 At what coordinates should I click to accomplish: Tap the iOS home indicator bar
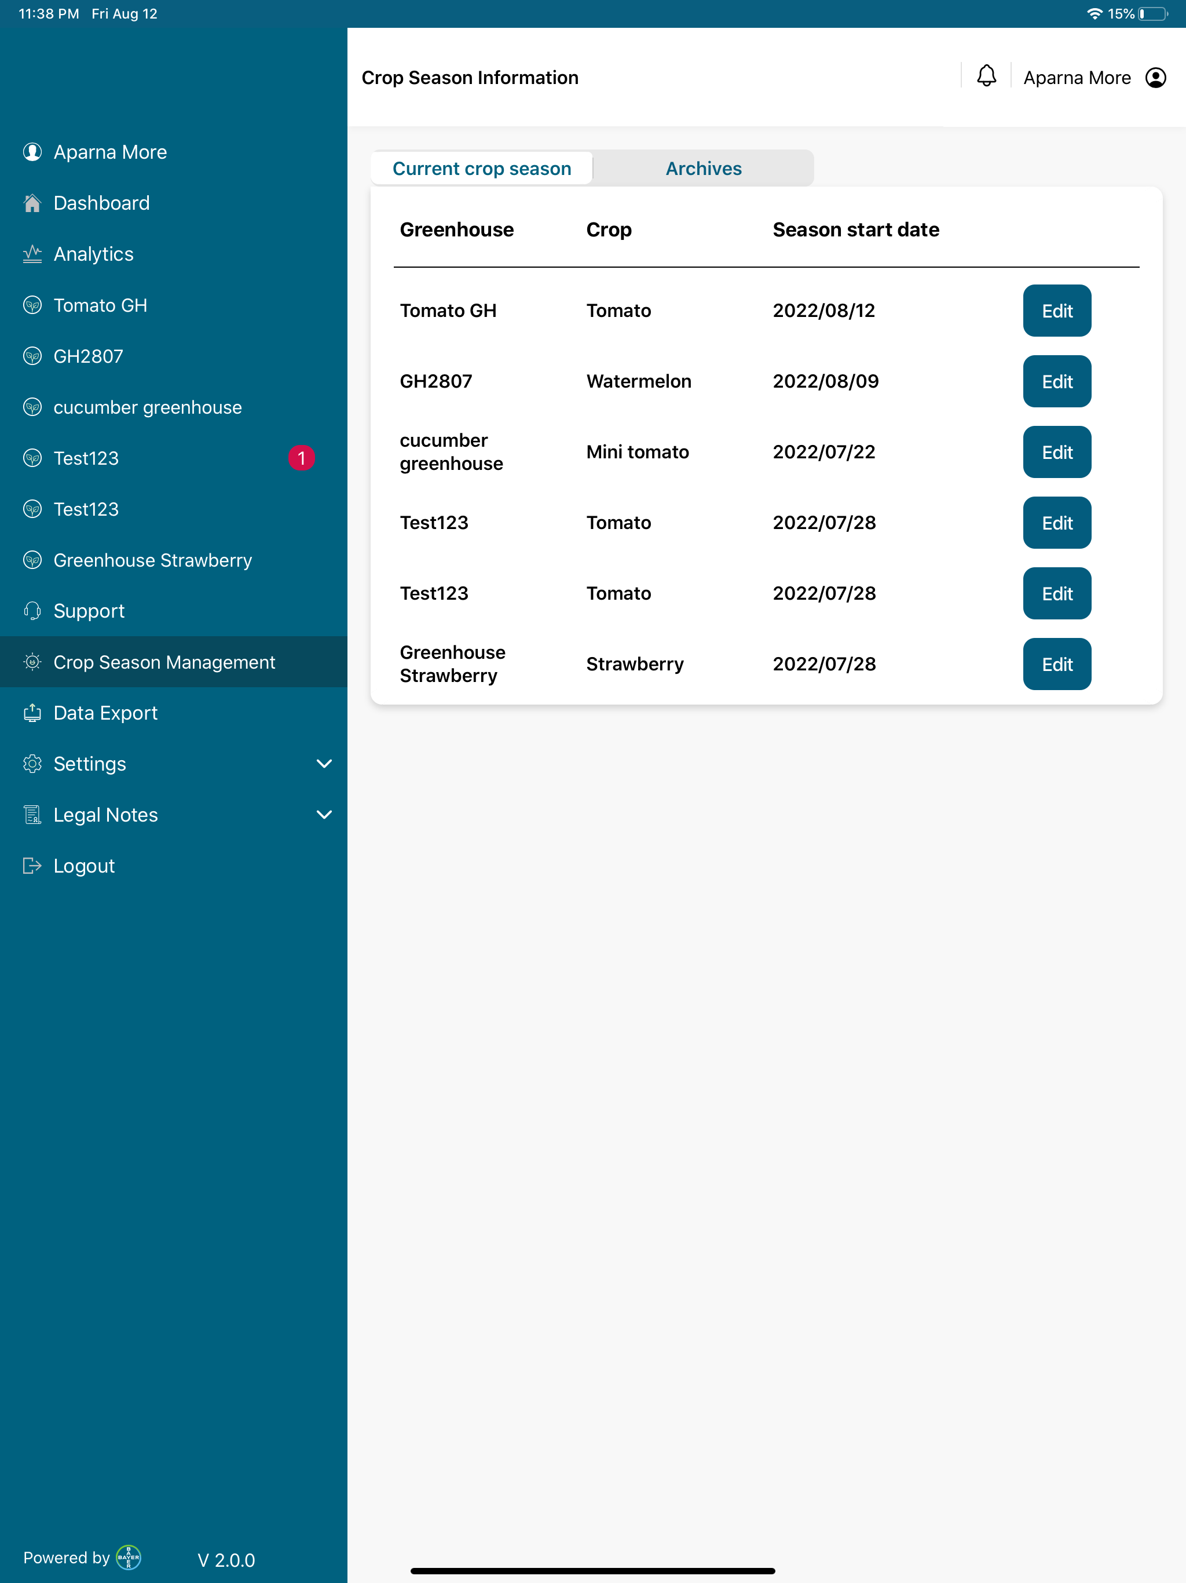tap(592, 1570)
